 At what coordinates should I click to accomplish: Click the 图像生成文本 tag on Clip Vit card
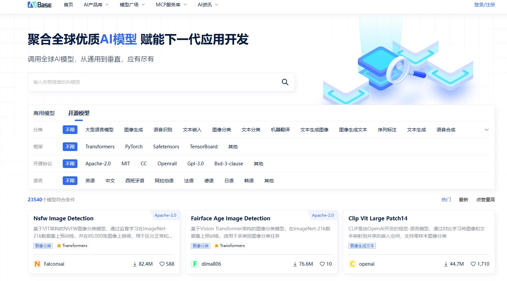pos(362,246)
